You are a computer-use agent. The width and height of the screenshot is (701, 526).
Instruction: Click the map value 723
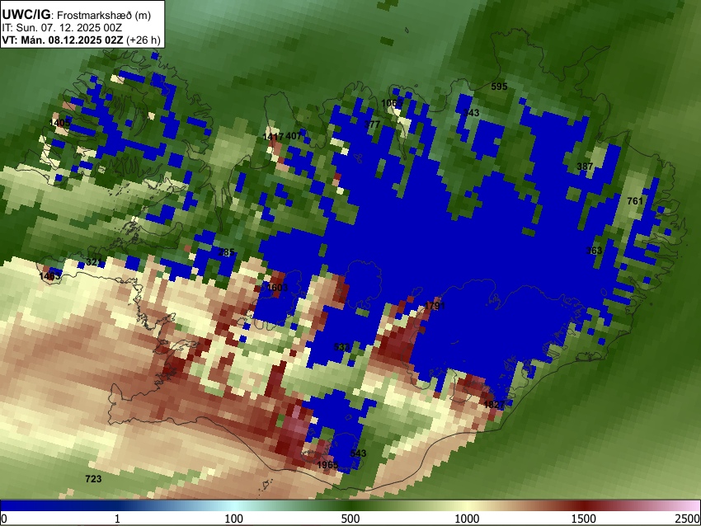click(x=93, y=479)
